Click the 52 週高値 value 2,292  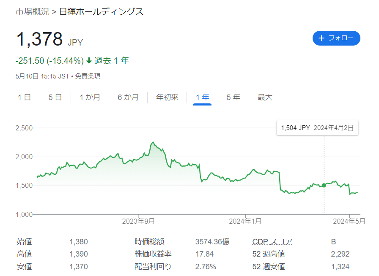point(341,254)
